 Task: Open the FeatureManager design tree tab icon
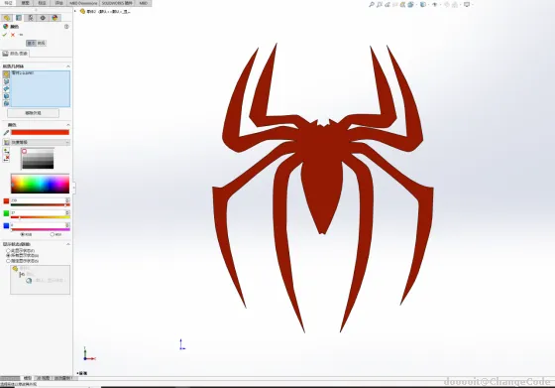point(7,18)
